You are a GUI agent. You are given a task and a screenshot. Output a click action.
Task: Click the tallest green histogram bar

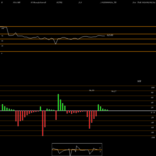[58, 102]
